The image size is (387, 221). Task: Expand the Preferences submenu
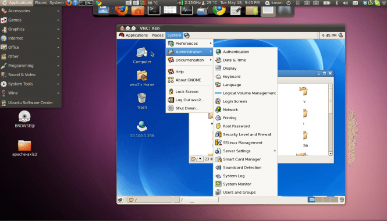[x=190, y=44]
